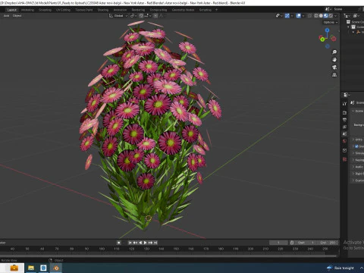Open the Object menu in viewport

point(17,16)
